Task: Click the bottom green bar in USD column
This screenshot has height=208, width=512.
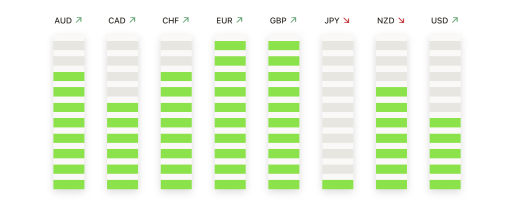Action: point(445,185)
